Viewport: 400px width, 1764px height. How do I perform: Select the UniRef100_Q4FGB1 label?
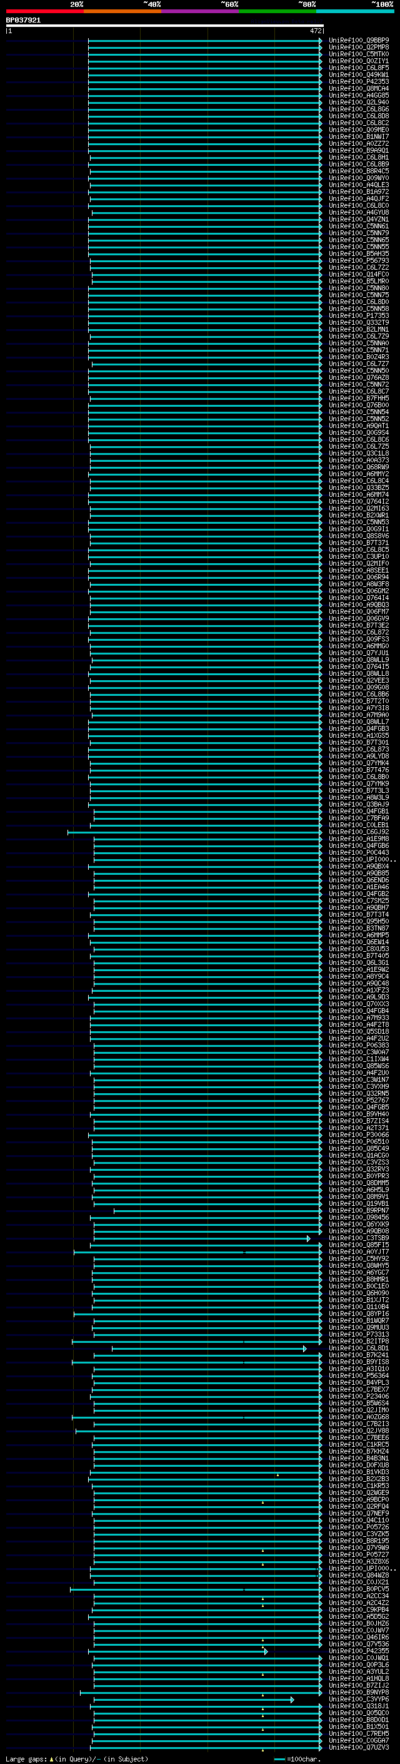358,812
